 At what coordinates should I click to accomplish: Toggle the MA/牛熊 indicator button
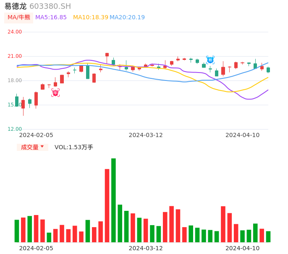19,17
